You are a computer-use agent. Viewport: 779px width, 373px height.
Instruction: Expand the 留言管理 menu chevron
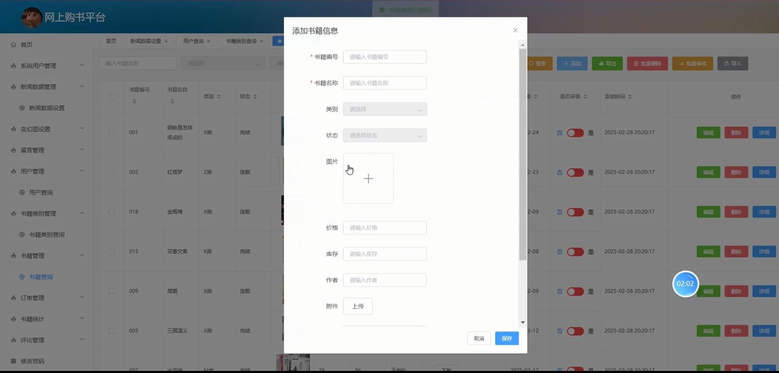82,149
